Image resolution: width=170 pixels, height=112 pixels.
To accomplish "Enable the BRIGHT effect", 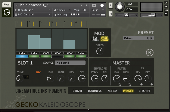I will [x=78, y=91].
